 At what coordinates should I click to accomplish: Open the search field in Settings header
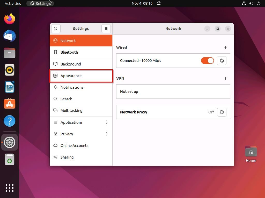tap(56, 28)
